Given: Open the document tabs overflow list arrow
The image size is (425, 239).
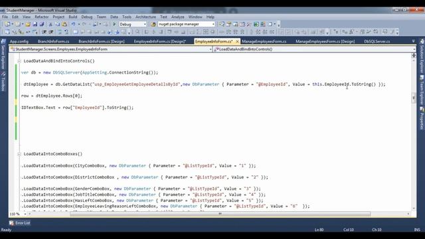Looking at the screenshot, I should 413,41.
